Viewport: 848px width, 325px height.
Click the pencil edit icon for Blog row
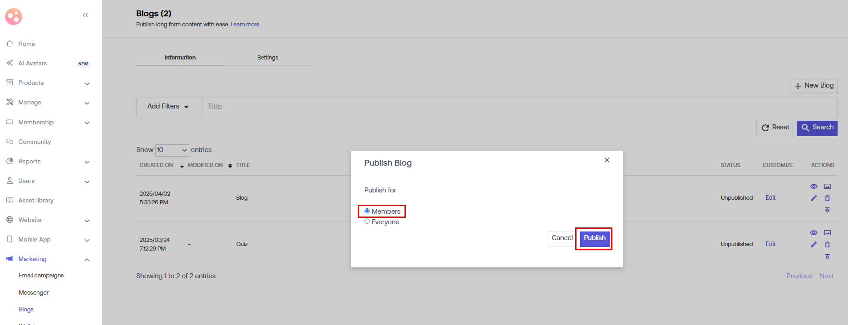click(x=813, y=198)
